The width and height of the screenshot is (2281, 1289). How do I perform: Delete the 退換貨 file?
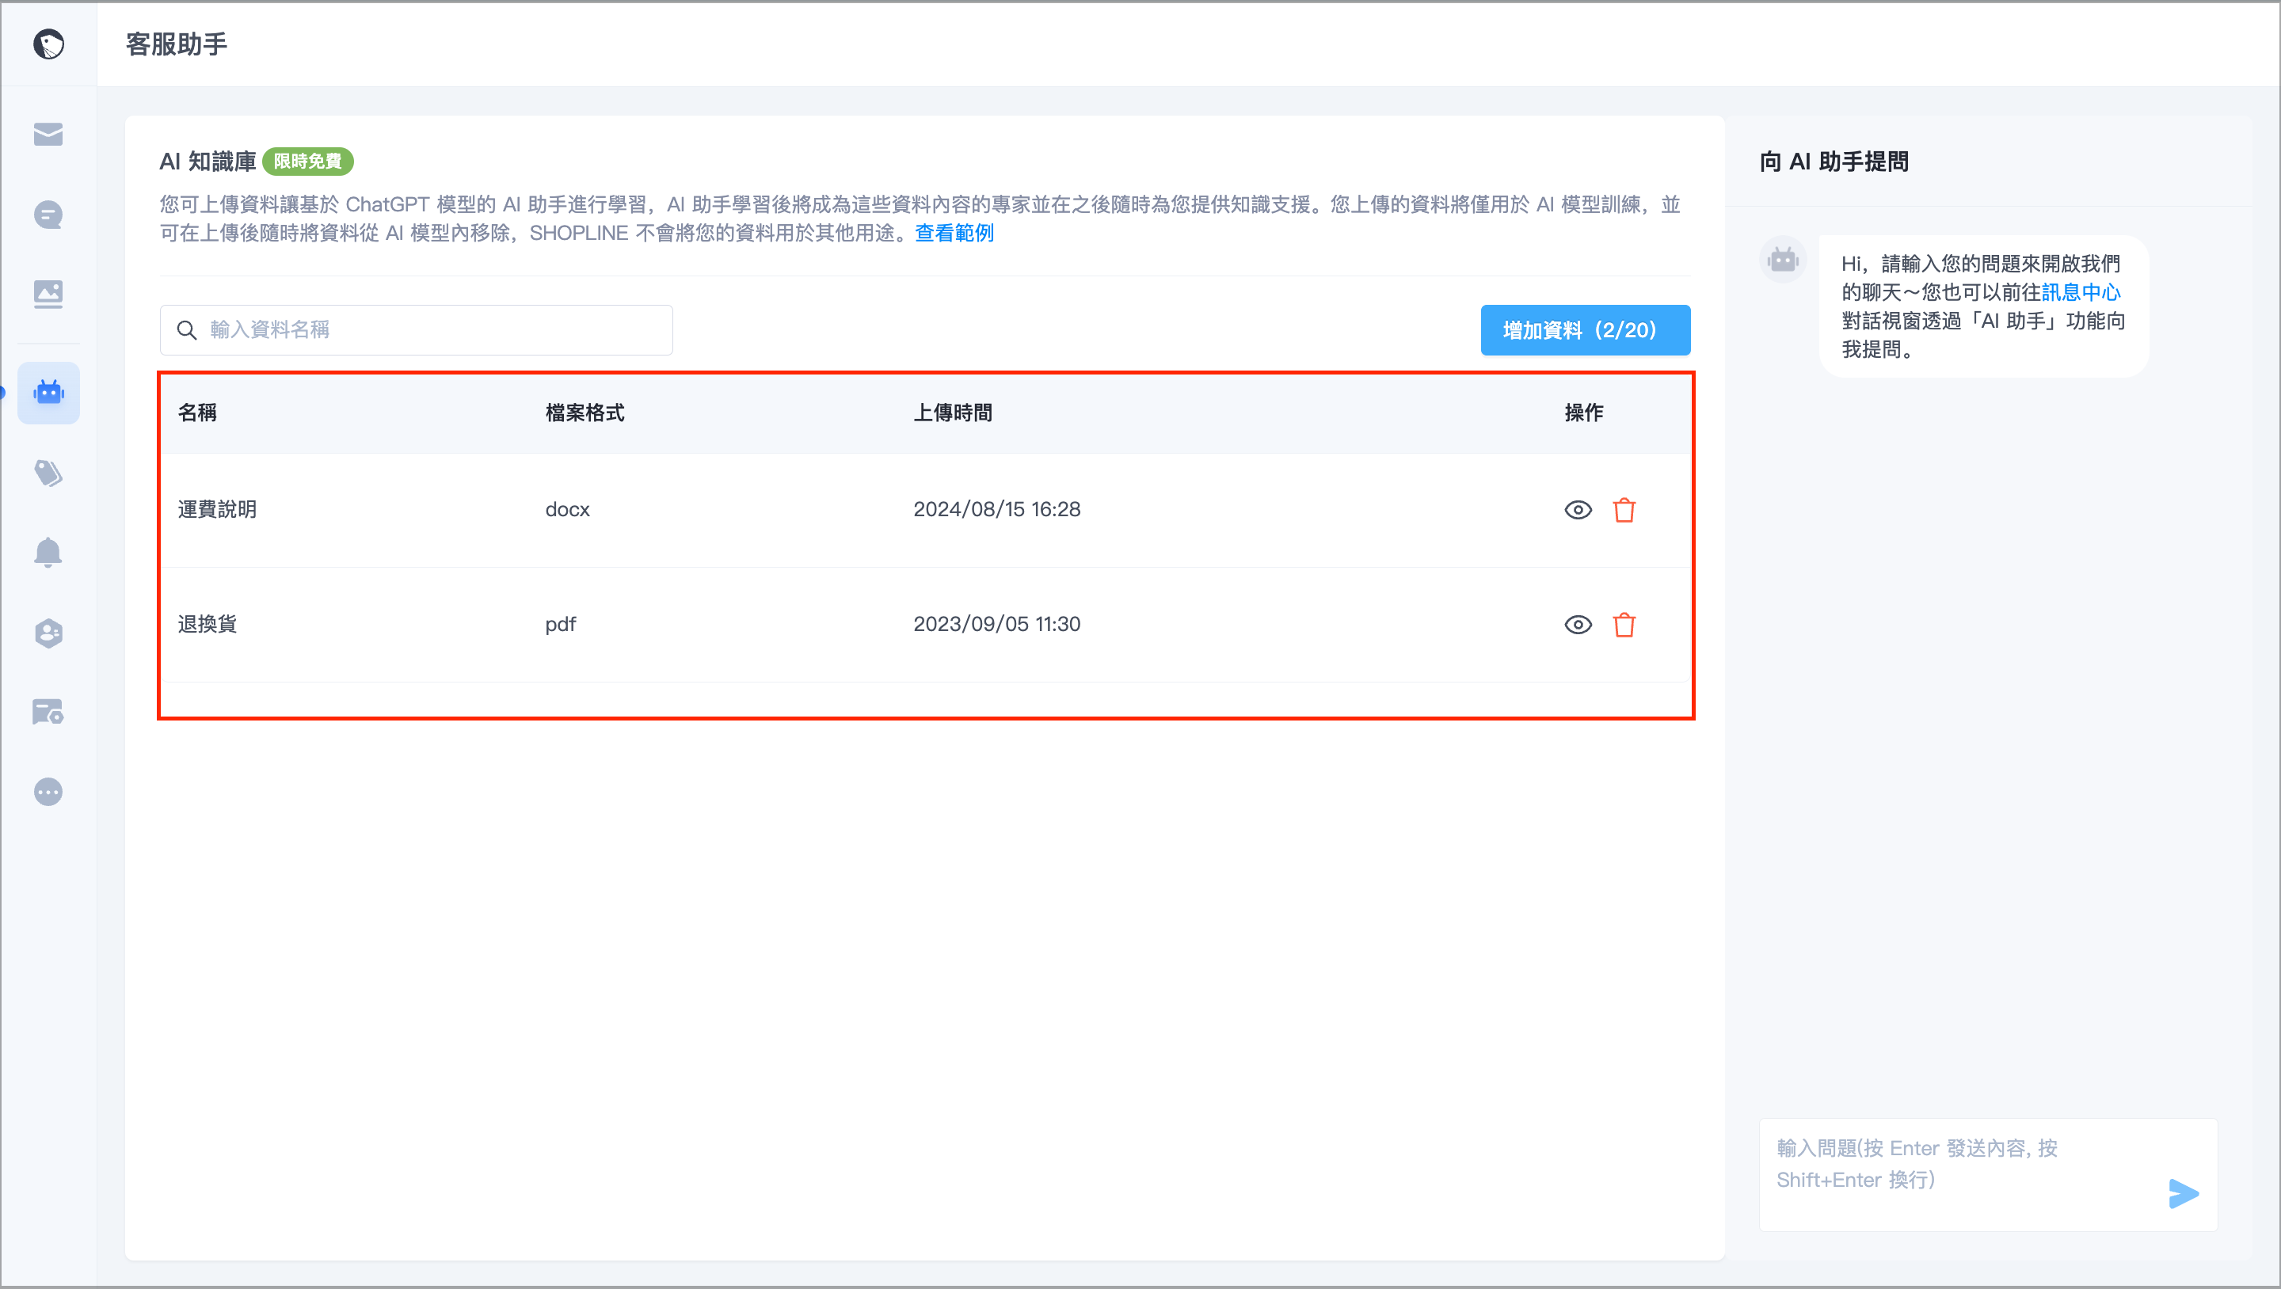[x=1624, y=625]
